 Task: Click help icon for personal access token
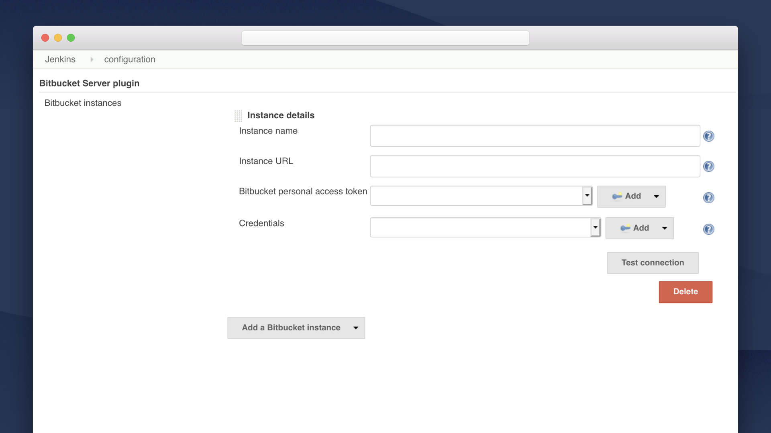pos(708,198)
